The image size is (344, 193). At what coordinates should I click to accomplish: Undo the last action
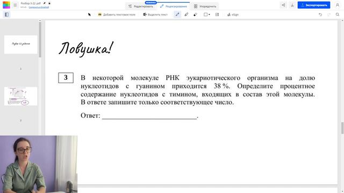[320, 14]
